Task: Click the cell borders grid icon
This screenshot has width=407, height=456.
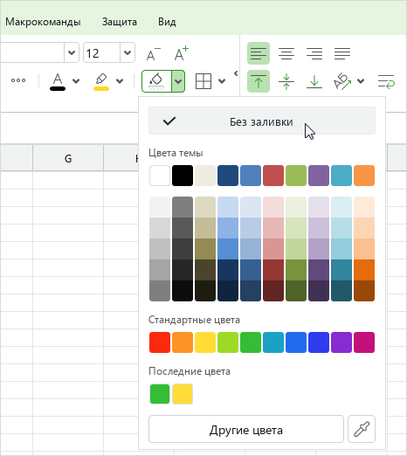Action: pos(203,81)
